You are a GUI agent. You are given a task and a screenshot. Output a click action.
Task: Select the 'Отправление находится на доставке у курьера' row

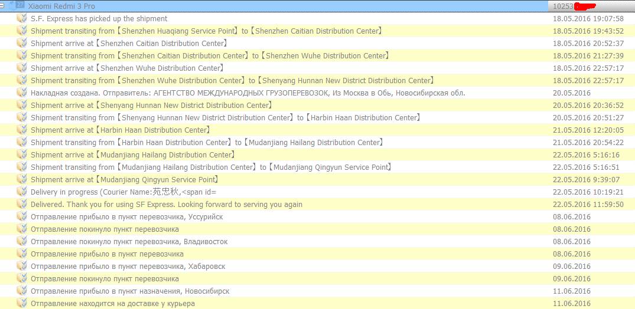(x=112, y=303)
